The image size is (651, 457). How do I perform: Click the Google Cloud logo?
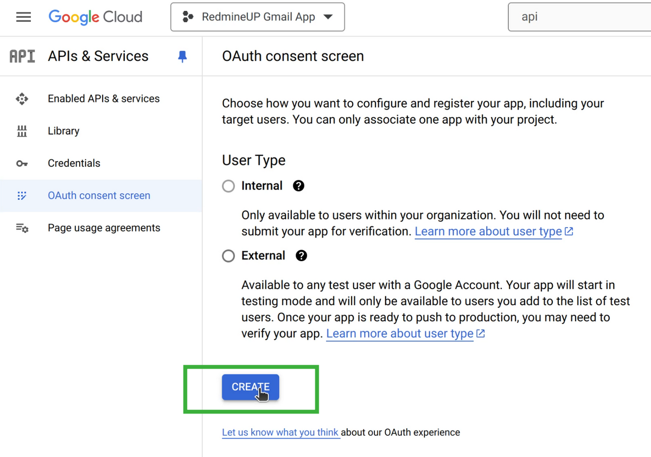click(x=95, y=17)
